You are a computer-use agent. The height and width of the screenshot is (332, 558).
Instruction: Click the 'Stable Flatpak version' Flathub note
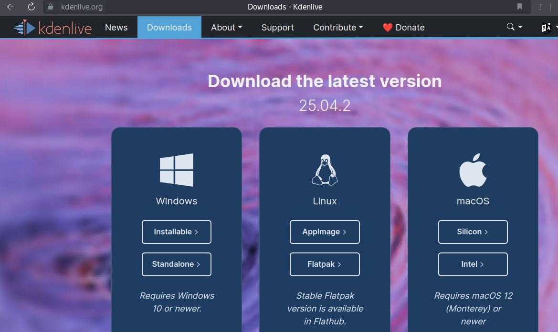tap(325, 309)
